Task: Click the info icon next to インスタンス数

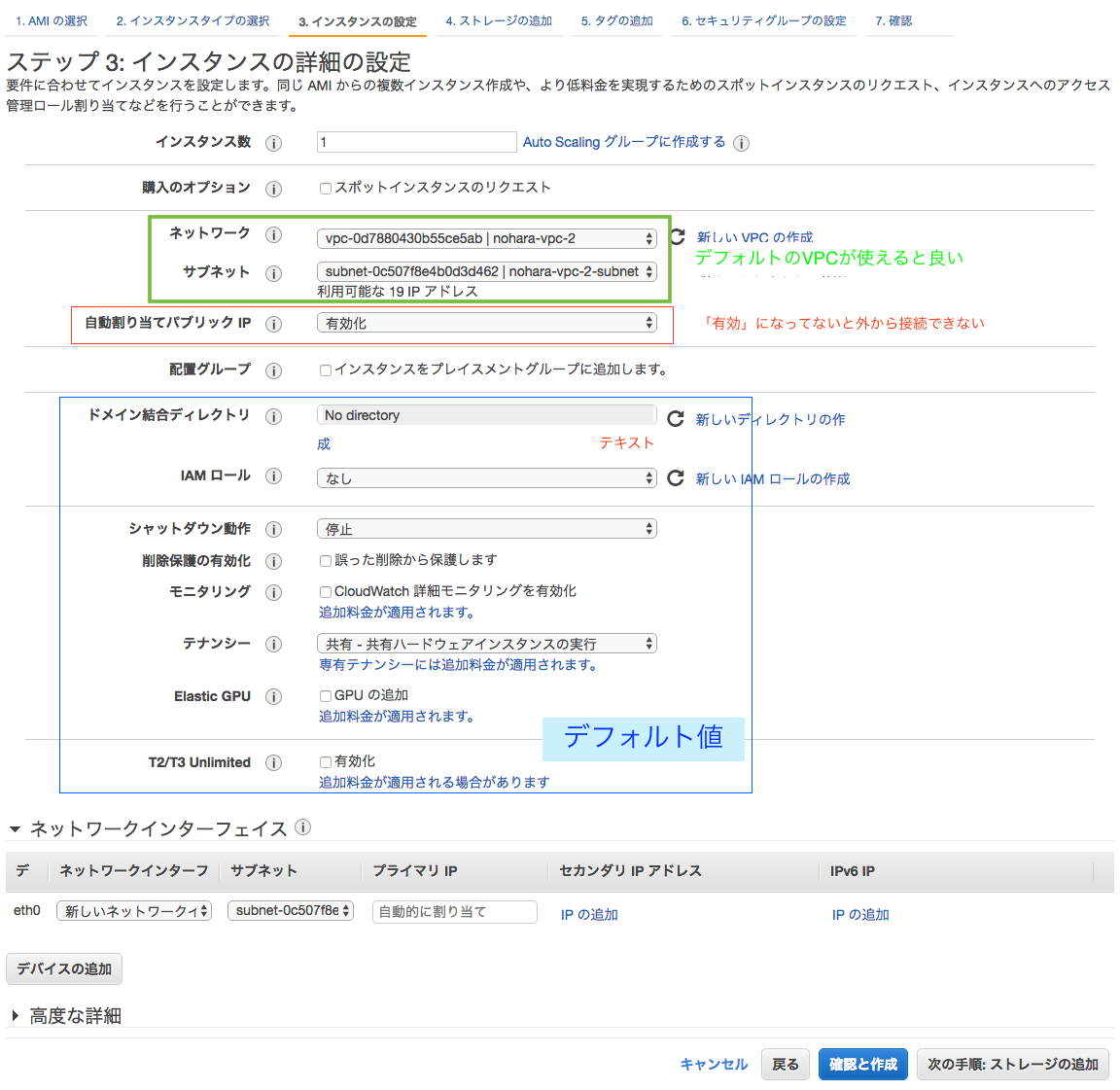Action: pos(273,142)
